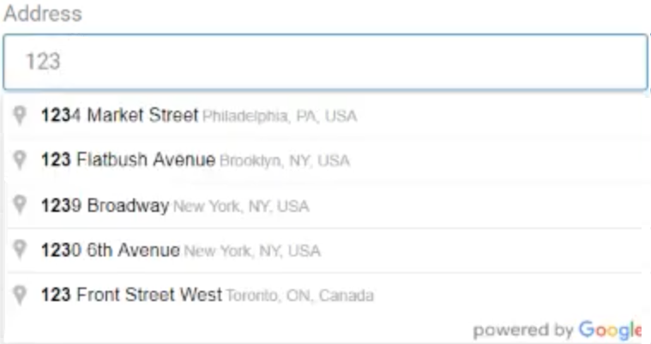Click the Google logo in the footer

pos(610,330)
